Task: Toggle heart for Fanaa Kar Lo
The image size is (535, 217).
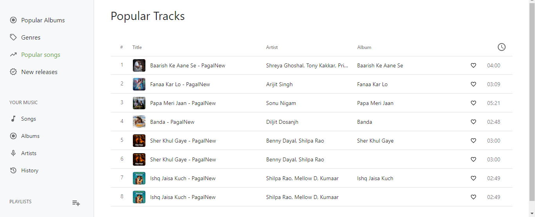Action: [473, 84]
